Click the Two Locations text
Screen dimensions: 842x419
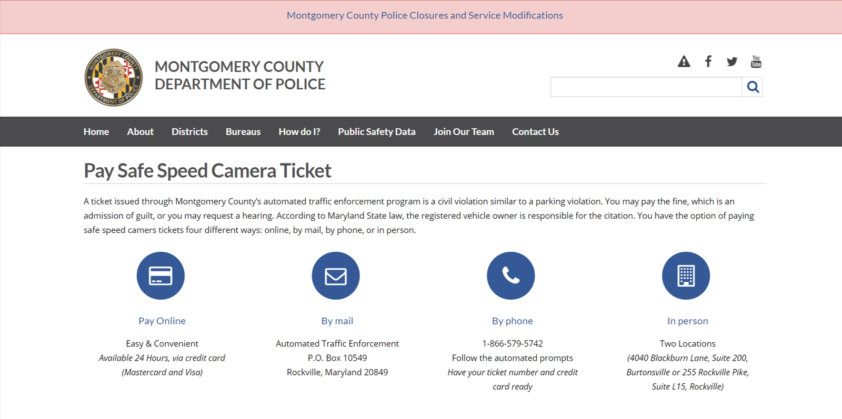[x=688, y=343]
